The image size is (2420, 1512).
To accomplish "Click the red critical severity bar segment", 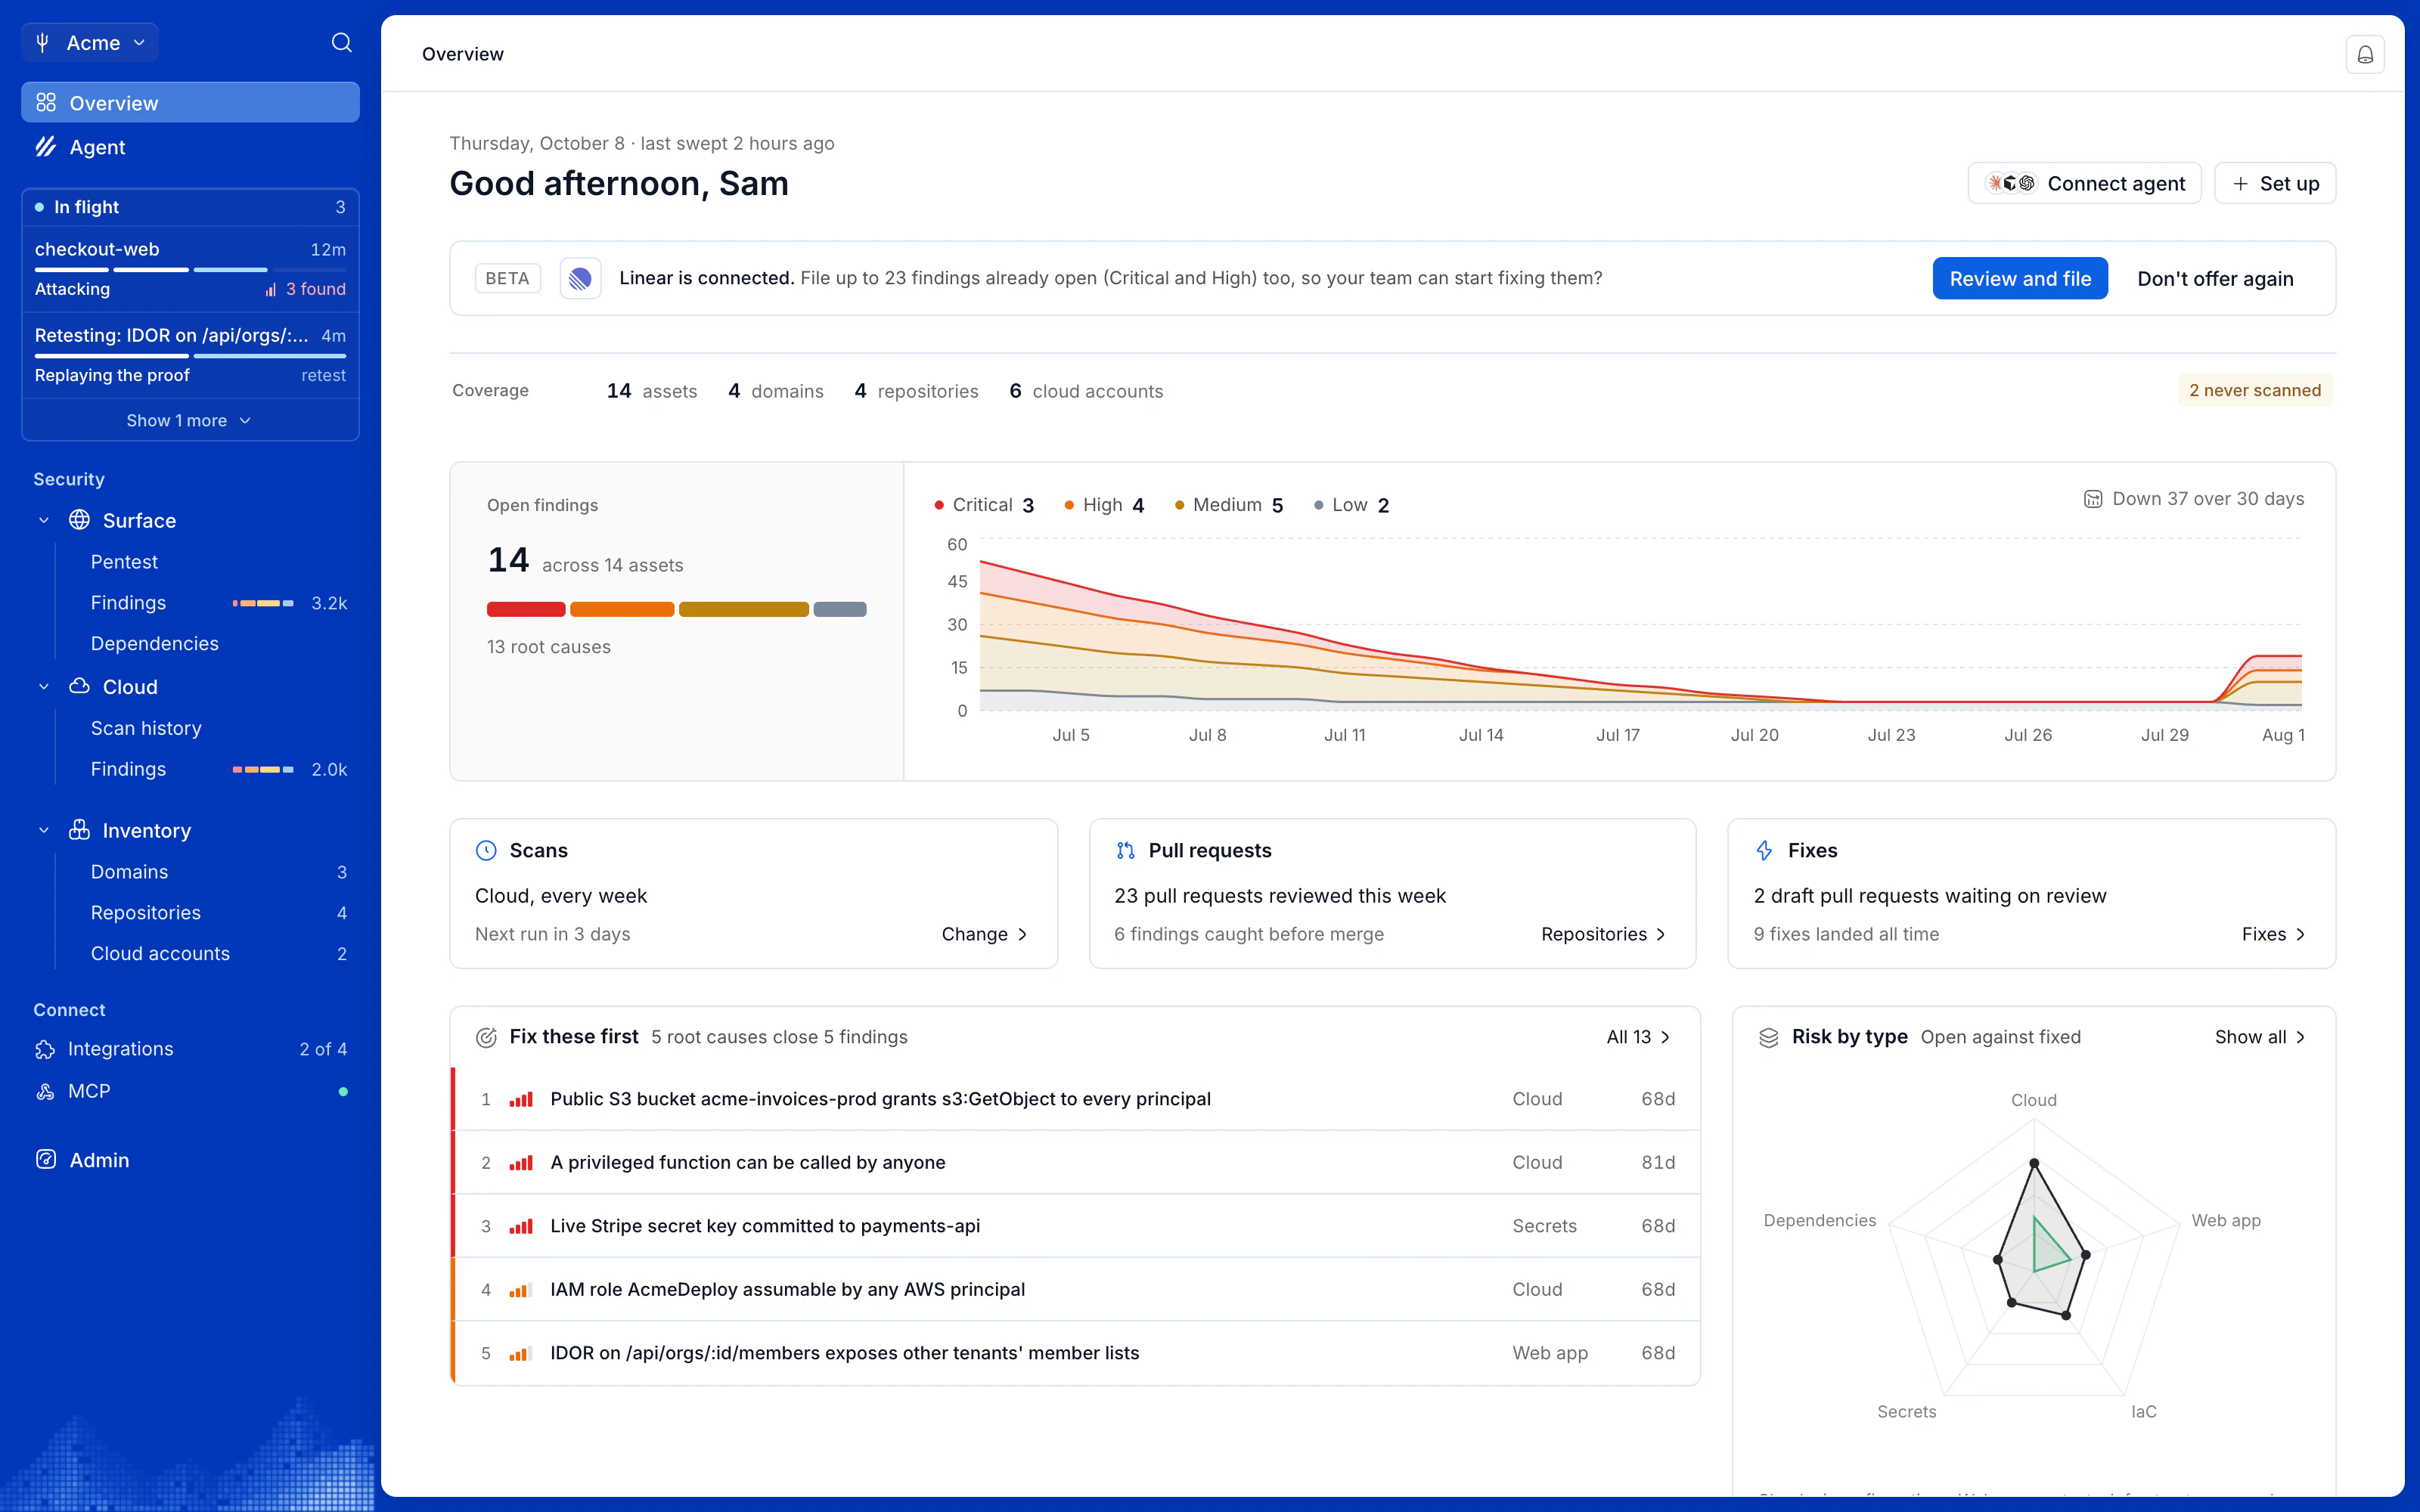I will tap(526, 609).
